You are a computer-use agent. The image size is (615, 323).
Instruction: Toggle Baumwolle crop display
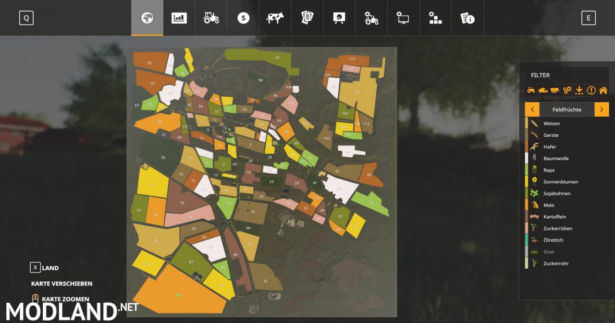click(x=567, y=158)
